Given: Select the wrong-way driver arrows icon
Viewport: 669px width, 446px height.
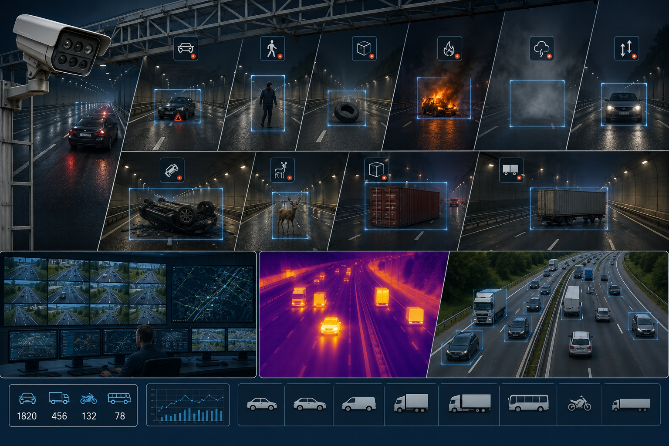Looking at the screenshot, I should tap(626, 48).
